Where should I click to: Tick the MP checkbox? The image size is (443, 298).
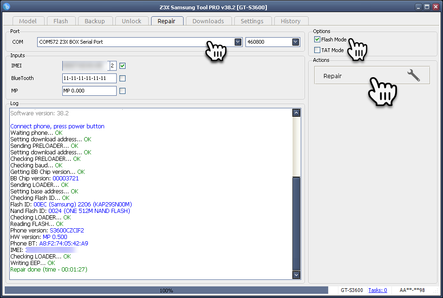point(122,91)
